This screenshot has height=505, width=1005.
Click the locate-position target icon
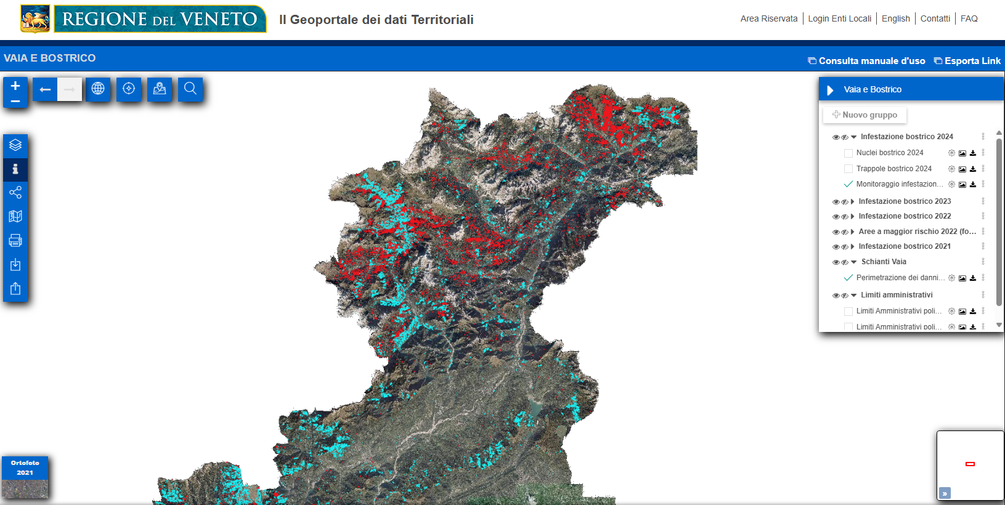(x=129, y=89)
